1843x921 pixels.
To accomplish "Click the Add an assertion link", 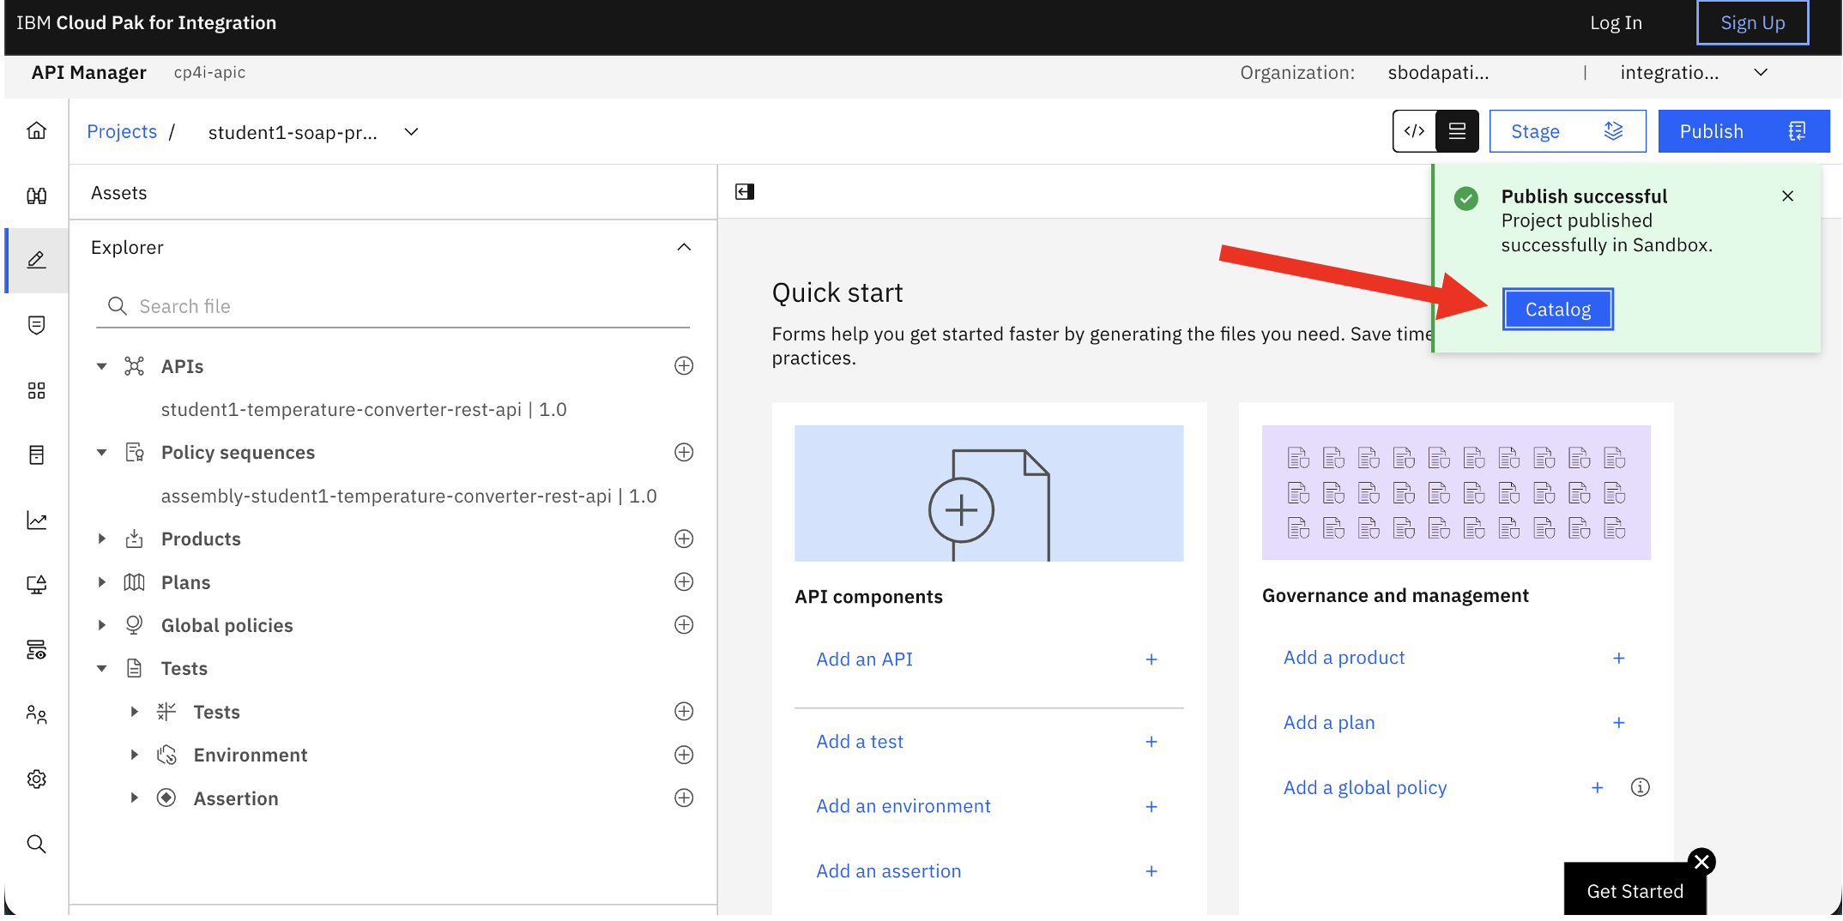I will point(889,871).
